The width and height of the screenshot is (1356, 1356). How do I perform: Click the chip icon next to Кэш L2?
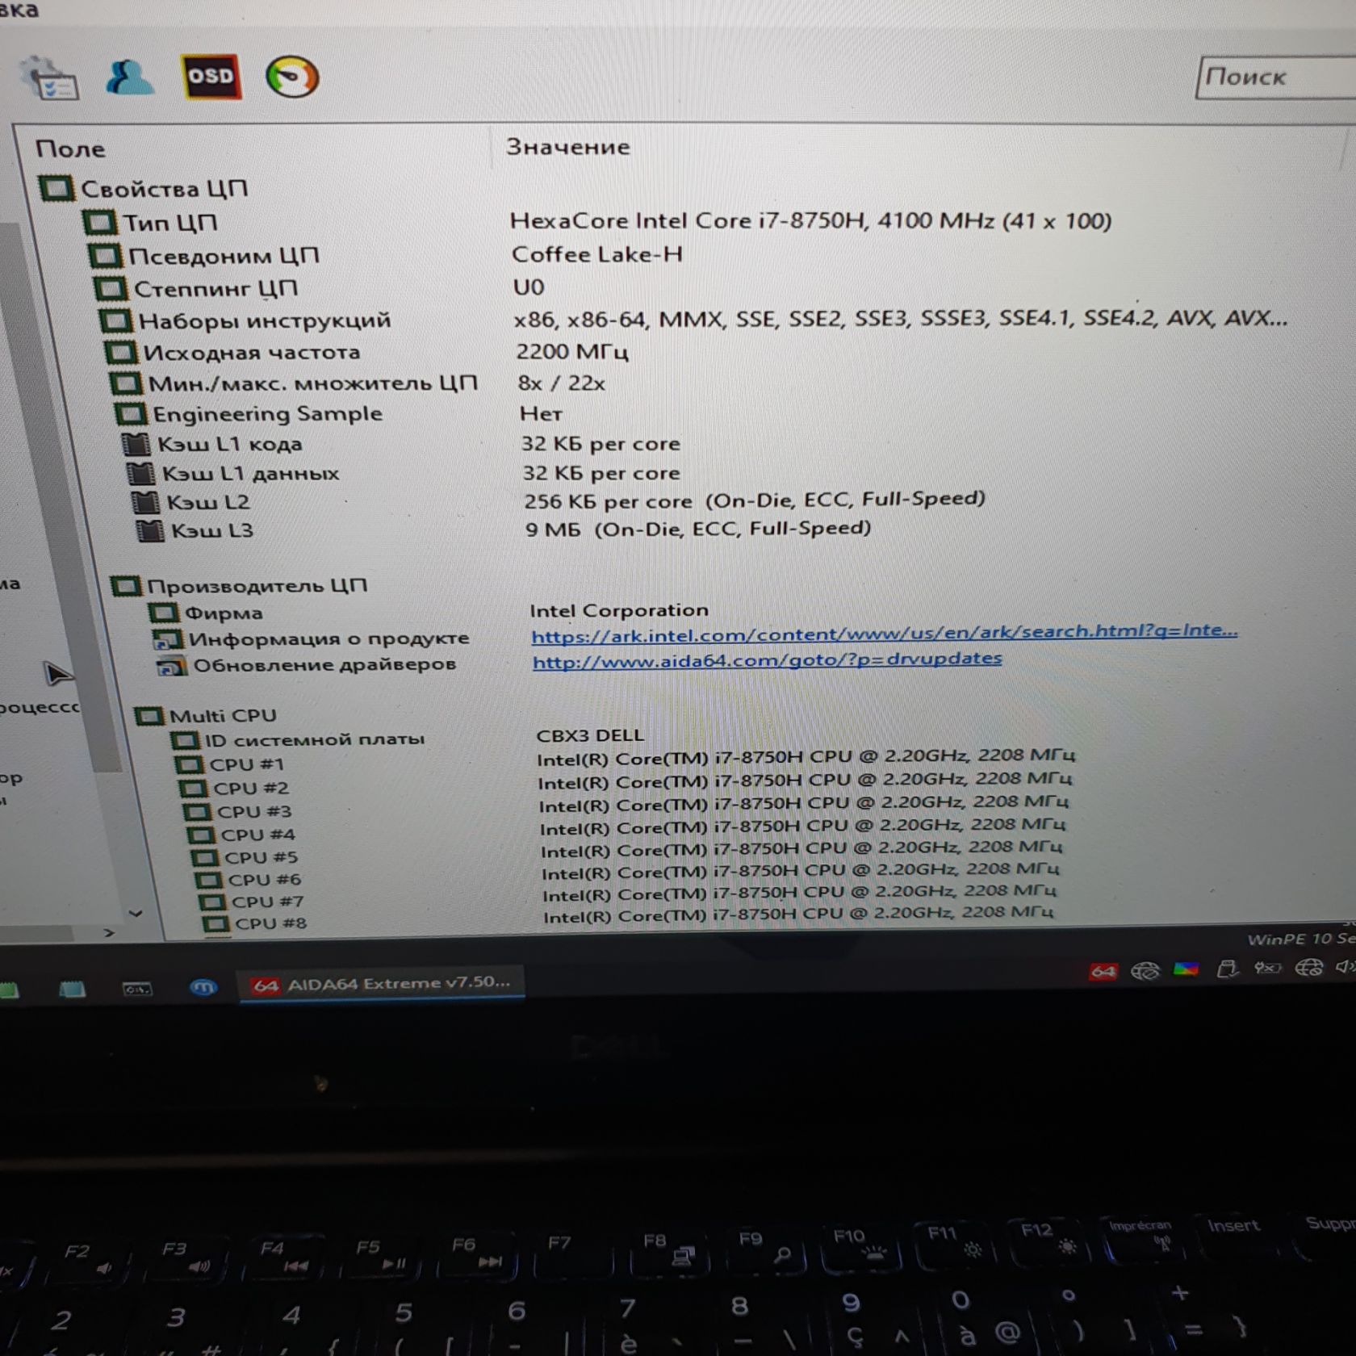tap(145, 502)
